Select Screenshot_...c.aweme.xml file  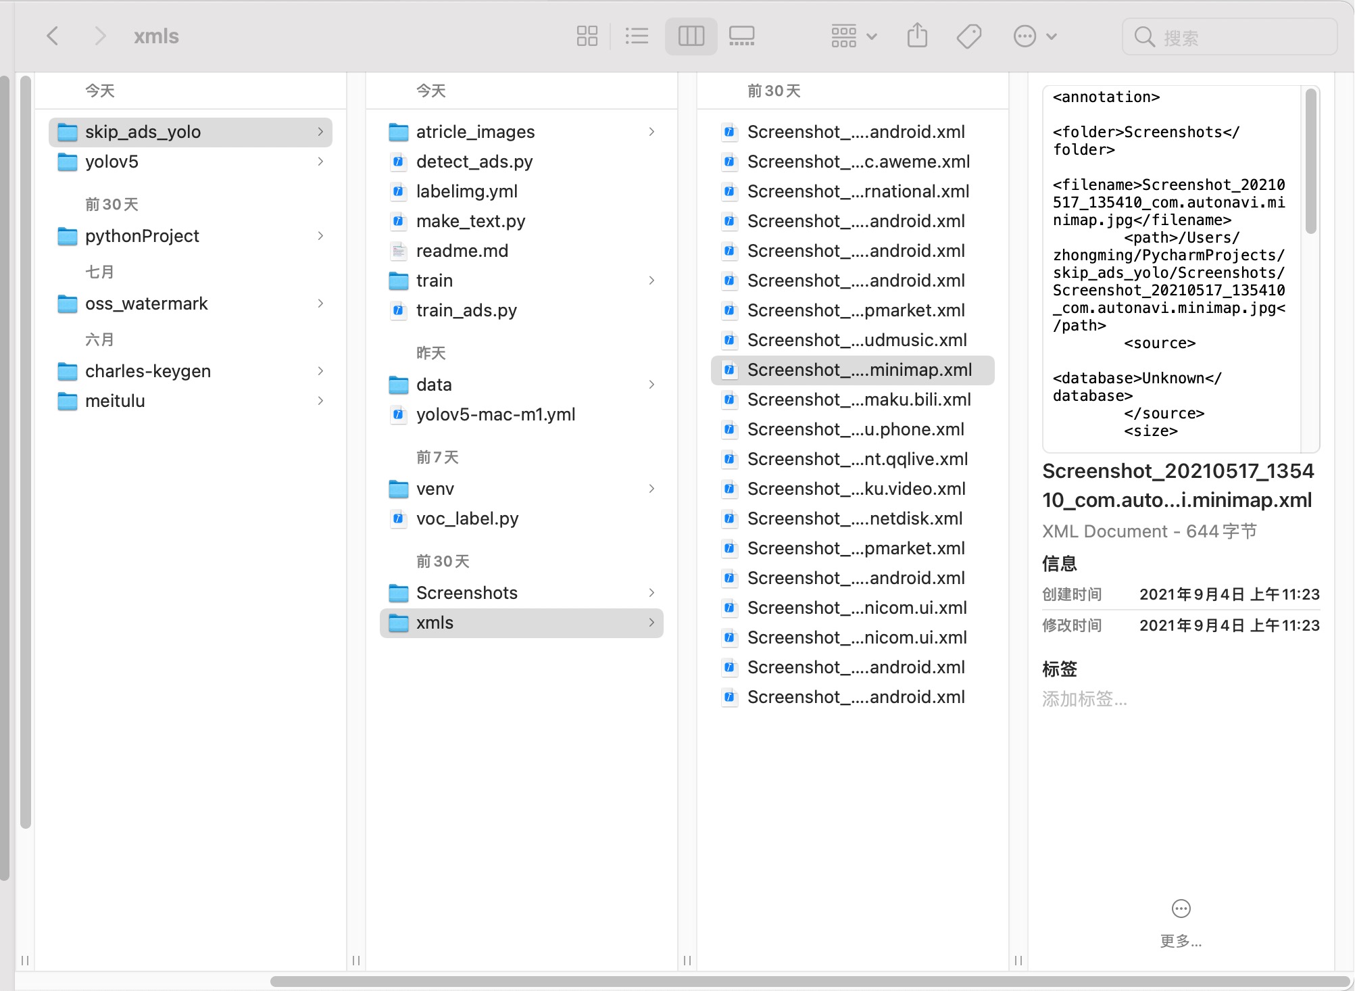tap(853, 162)
